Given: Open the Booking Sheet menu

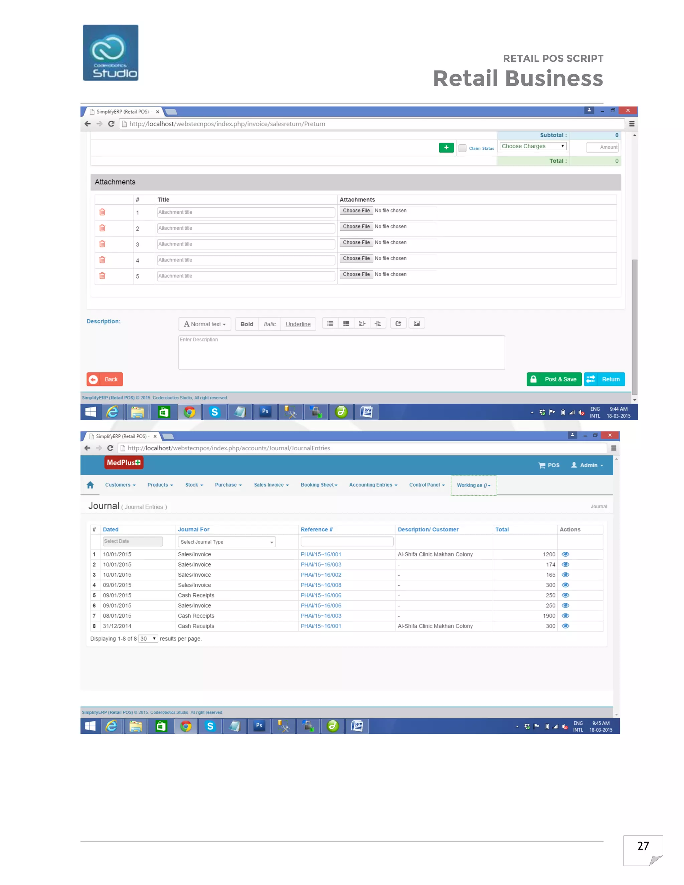Looking at the screenshot, I should tap(319, 485).
